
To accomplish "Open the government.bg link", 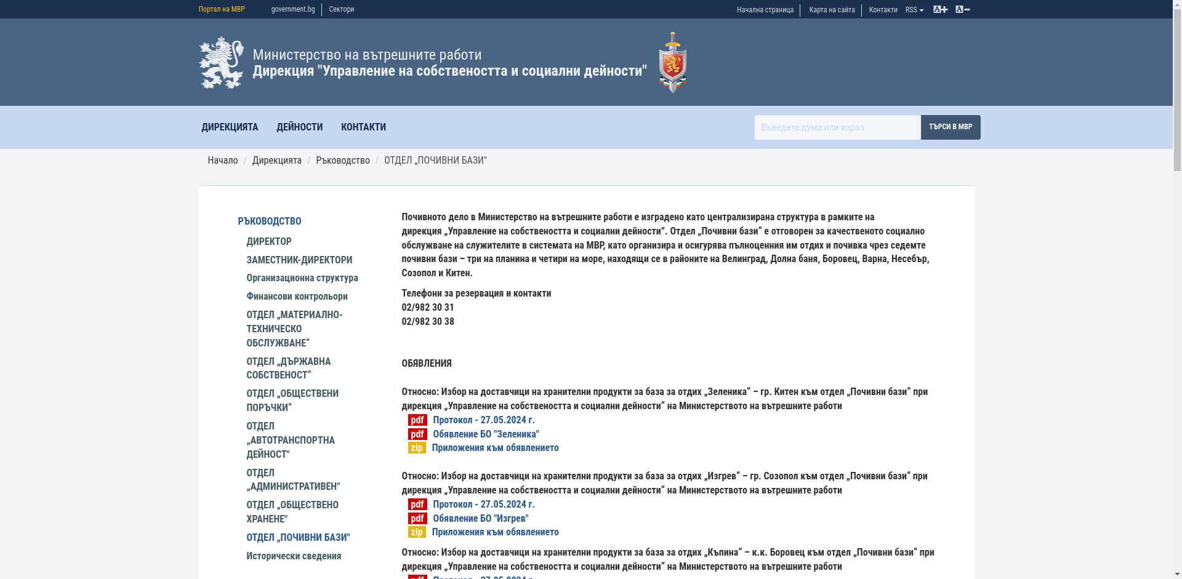I will [293, 9].
